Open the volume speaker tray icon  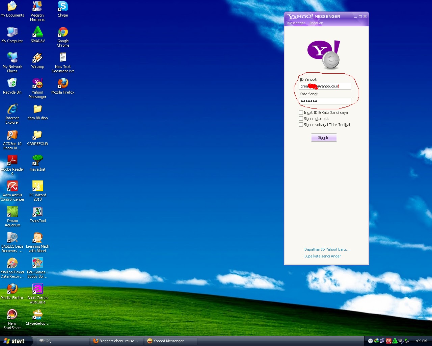pyautogui.click(x=401, y=341)
